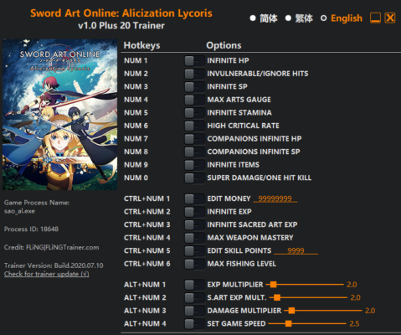
Task: Click the Hotkeys column header
Action: click(141, 45)
